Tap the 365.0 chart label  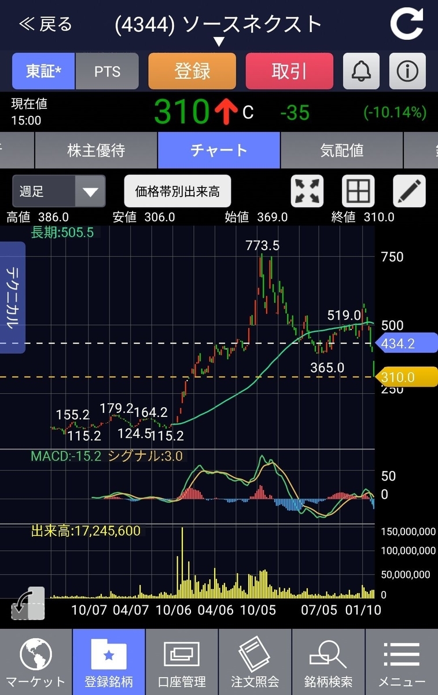(327, 368)
